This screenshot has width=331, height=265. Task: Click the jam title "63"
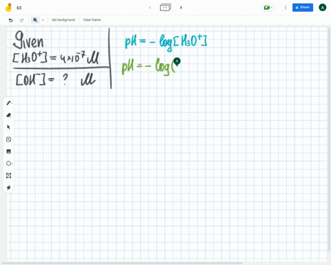19,8
